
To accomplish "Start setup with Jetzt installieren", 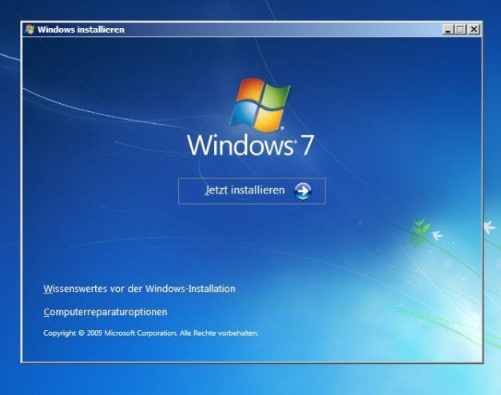I will (252, 191).
